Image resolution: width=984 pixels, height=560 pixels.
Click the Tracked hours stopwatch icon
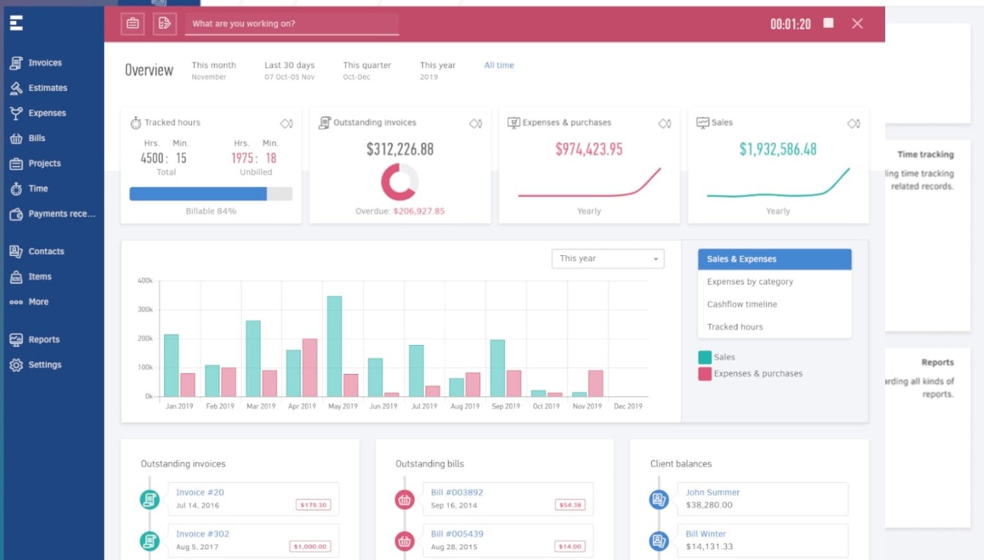(135, 123)
